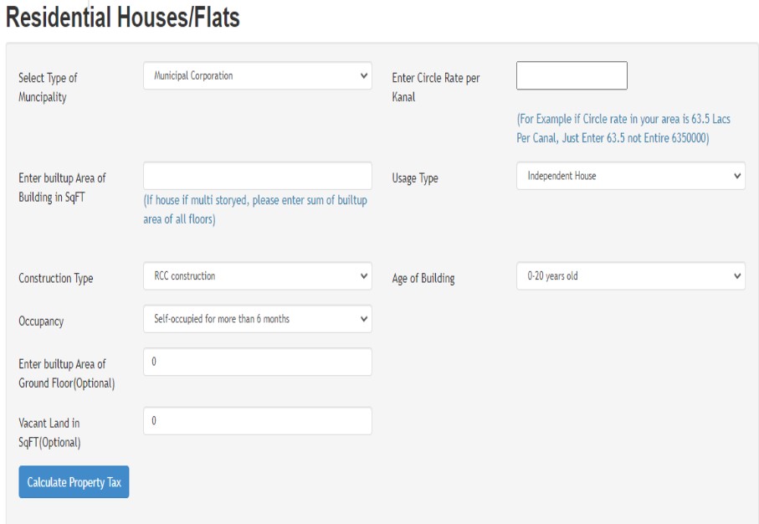759x524 pixels.
Task: Click the Age of Building label
Action: (x=423, y=279)
